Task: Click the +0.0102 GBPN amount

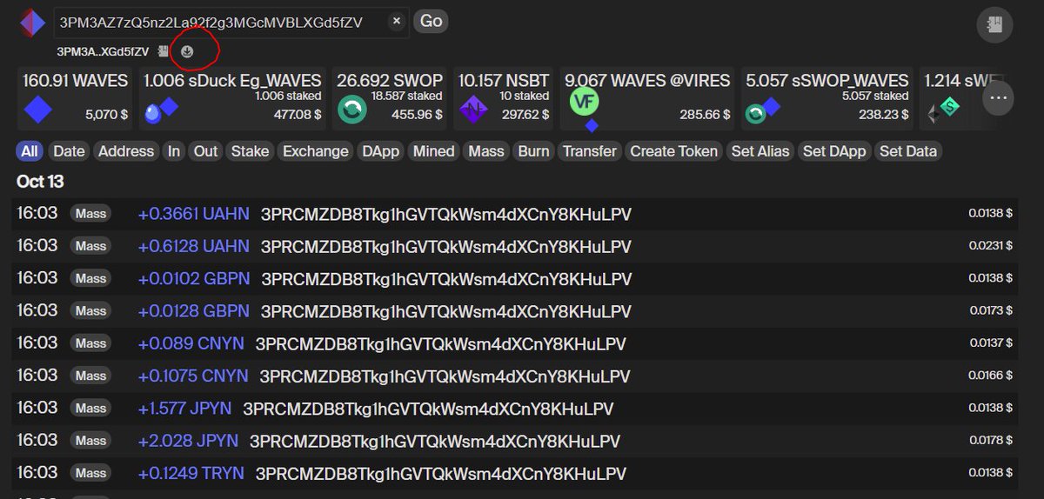Action: tap(193, 279)
